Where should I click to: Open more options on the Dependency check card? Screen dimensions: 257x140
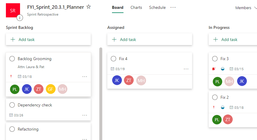click(85, 115)
